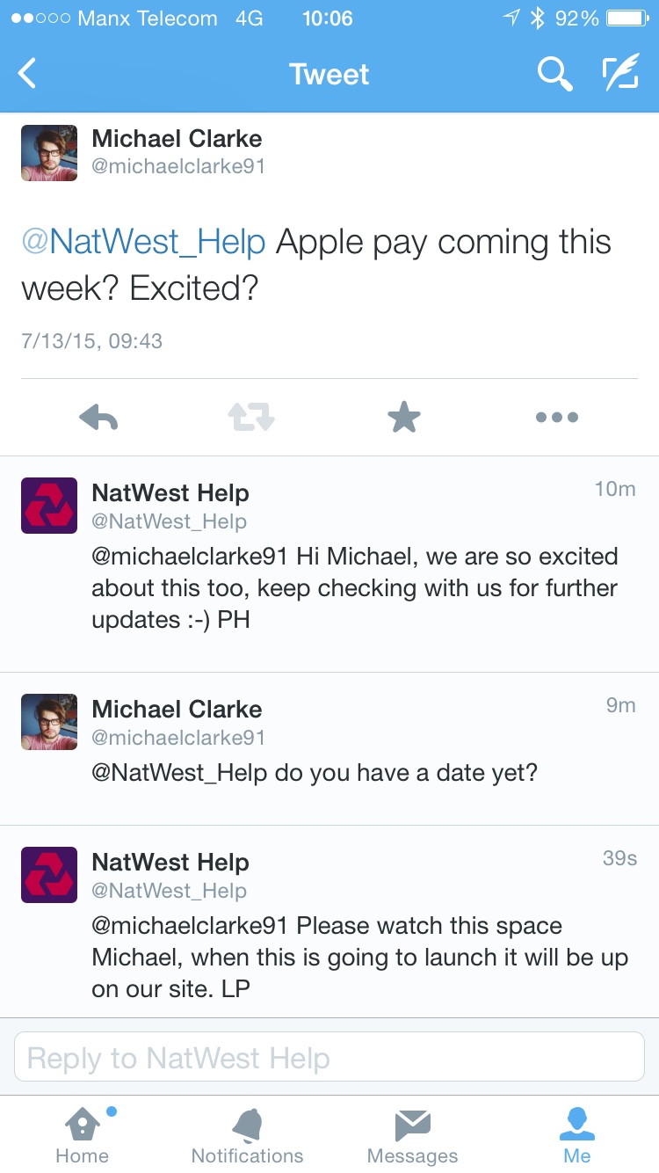
Task: Open NatWest Help avatar on 10m reply
Action: [49, 506]
